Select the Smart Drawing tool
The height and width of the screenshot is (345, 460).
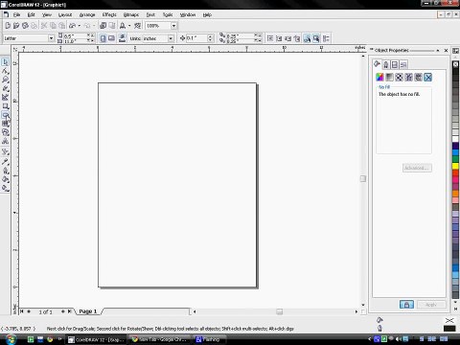pos(5,98)
